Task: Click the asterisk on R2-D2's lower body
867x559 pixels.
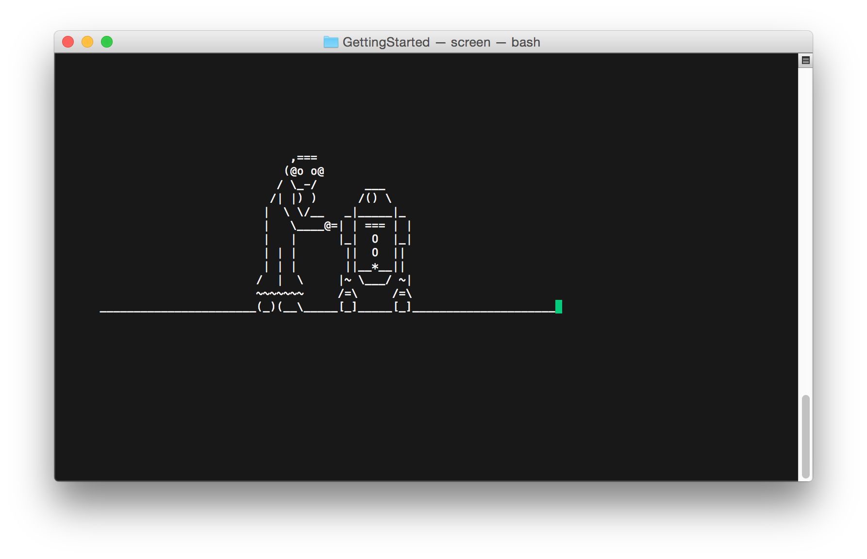Action: (x=375, y=266)
